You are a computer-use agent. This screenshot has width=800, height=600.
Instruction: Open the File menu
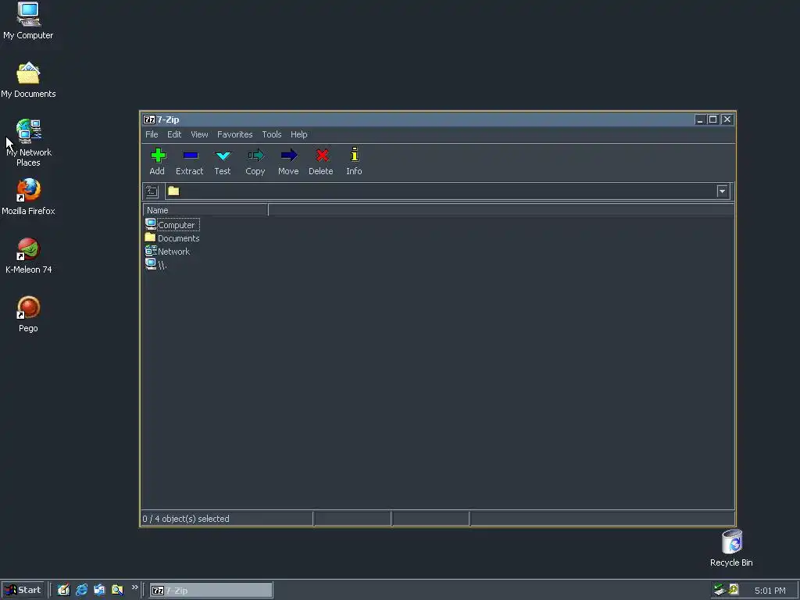152,134
